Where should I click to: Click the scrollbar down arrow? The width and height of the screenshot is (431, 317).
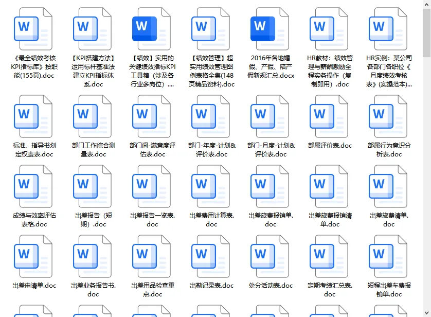pos(426,312)
